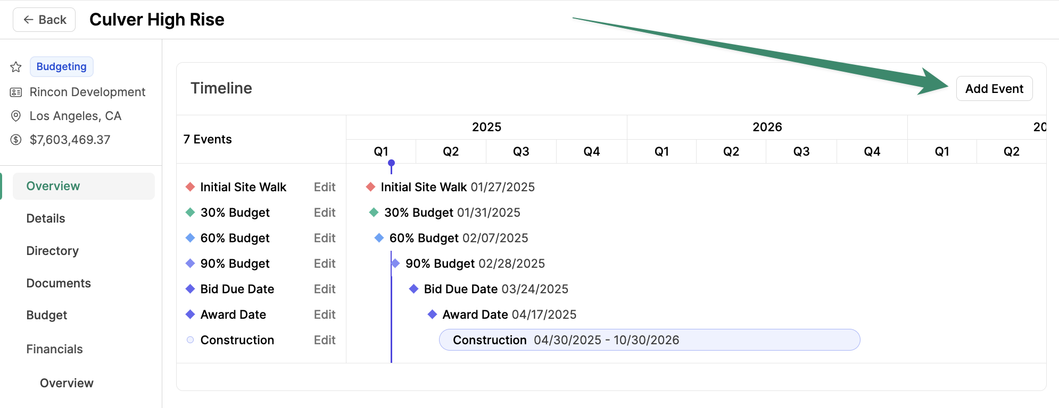Click the Culver High Rise title
1059x408 pixels.
157,20
